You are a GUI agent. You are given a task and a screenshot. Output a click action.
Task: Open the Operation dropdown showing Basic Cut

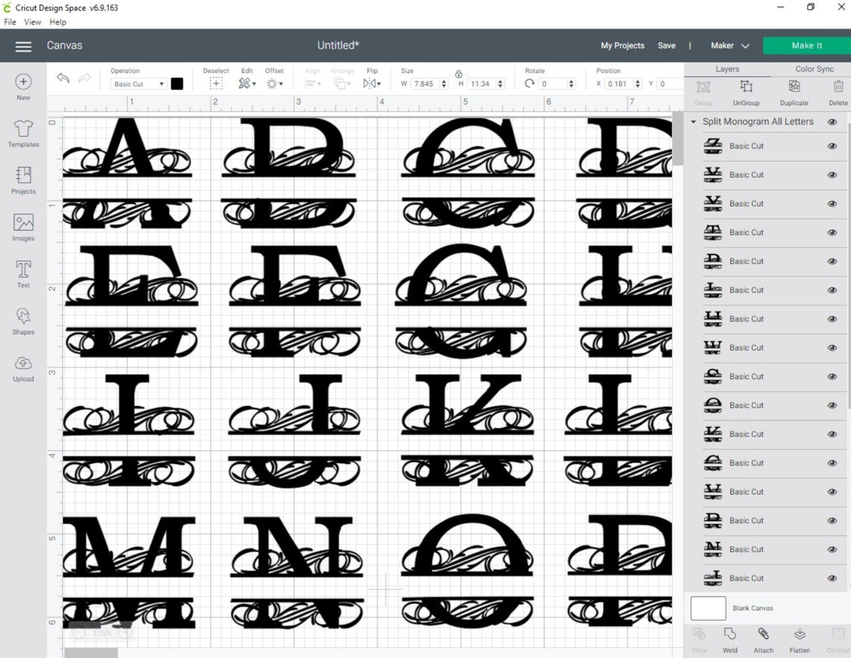pos(137,84)
